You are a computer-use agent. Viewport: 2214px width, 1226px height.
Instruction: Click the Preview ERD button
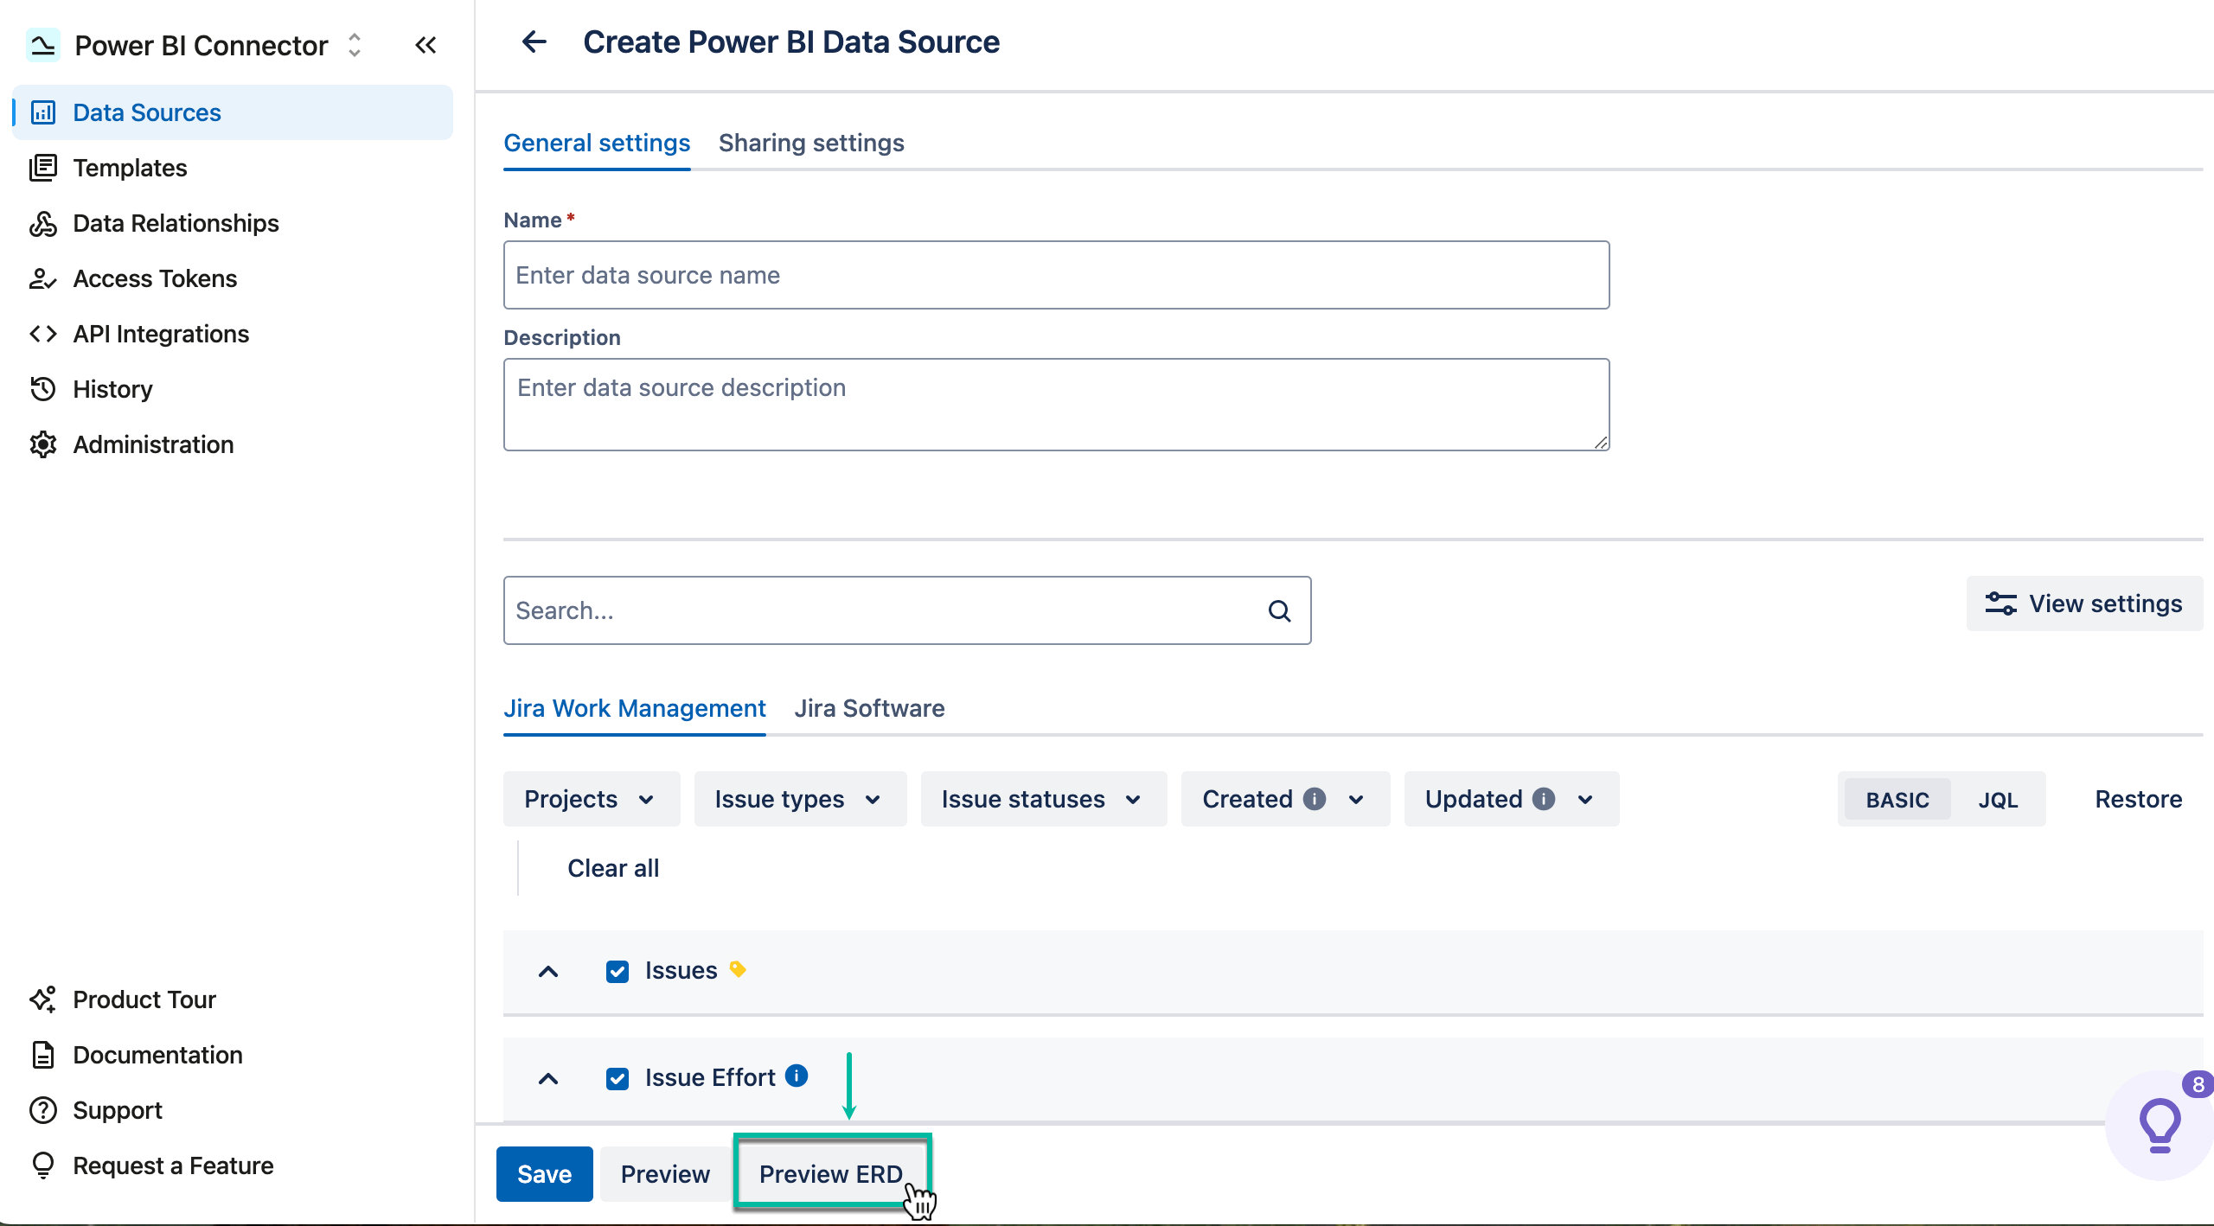tap(830, 1173)
